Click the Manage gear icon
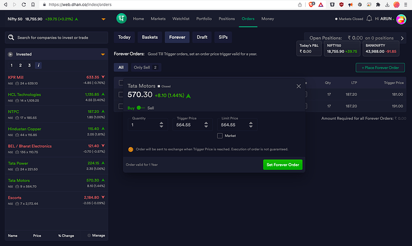412x246 pixels. click(89, 235)
